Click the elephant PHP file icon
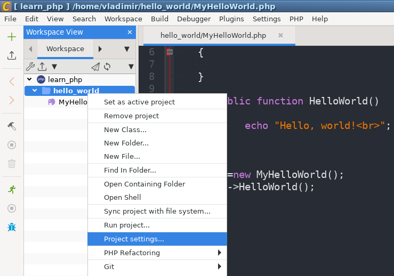 point(52,102)
